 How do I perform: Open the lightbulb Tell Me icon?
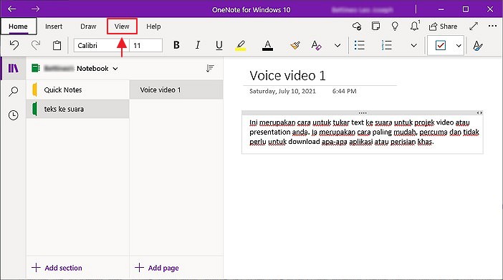395,26
